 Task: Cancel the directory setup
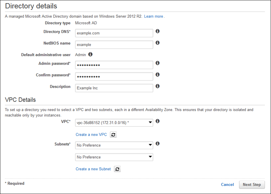click(227, 184)
